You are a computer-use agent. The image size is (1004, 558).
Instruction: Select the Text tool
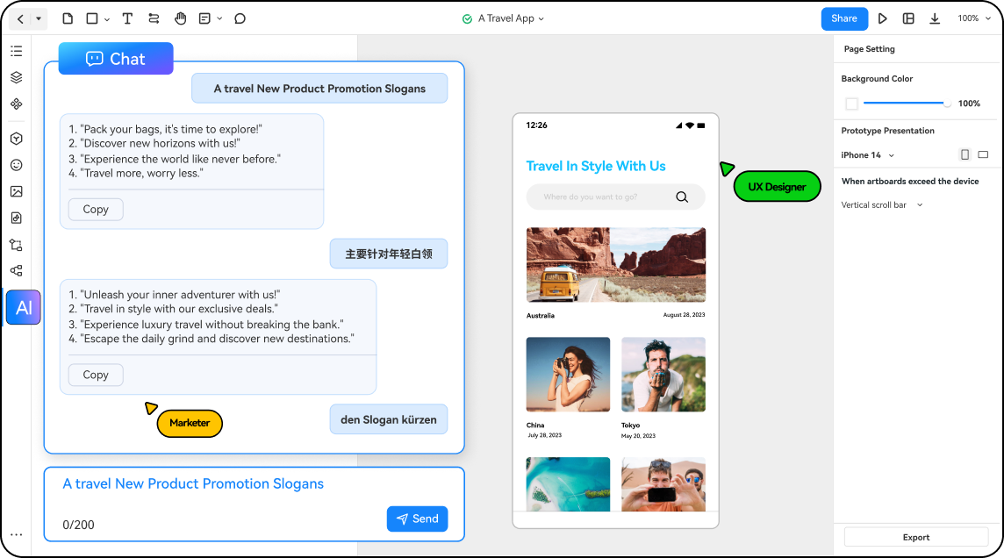click(127, 18)
